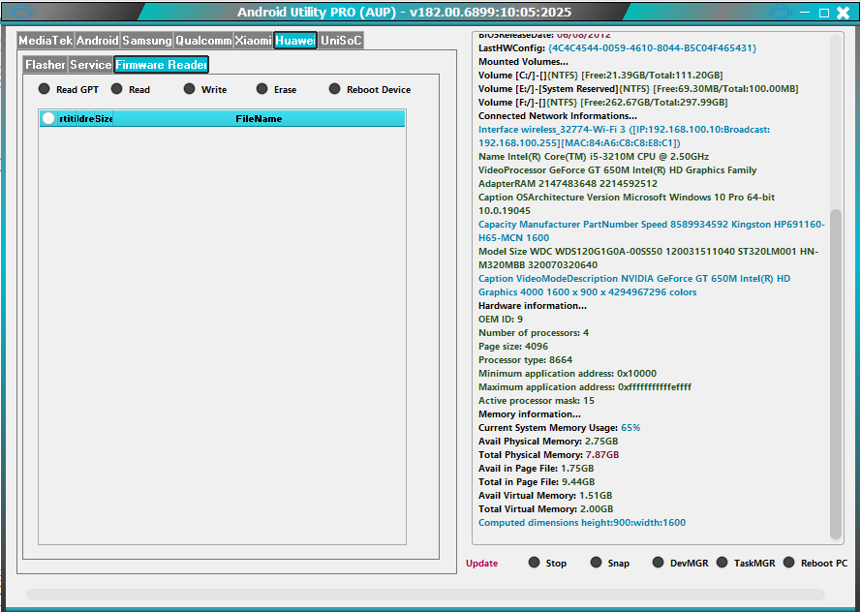Click the 'Total Virtual Memory: 2.00GB' line
This screenshot has width=861, height=612.
[545, 508]
